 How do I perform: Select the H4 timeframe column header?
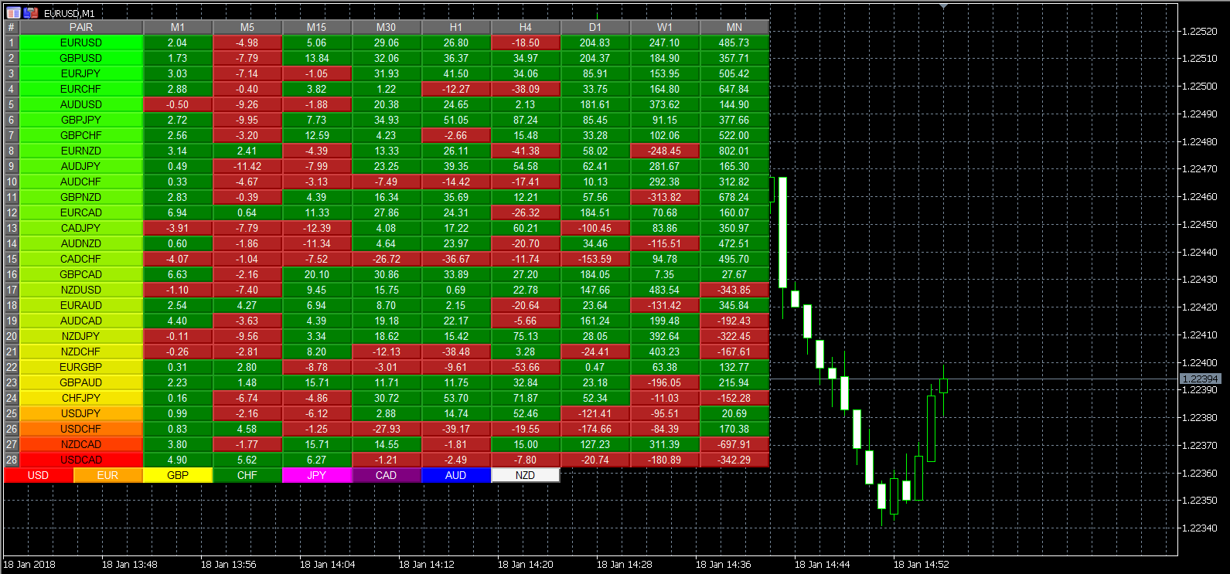(x=525, y=27)
